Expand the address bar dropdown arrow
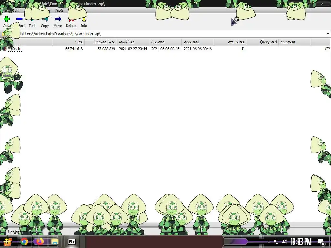This screenshot has height=248, width=331. click(x=328, y=34)
